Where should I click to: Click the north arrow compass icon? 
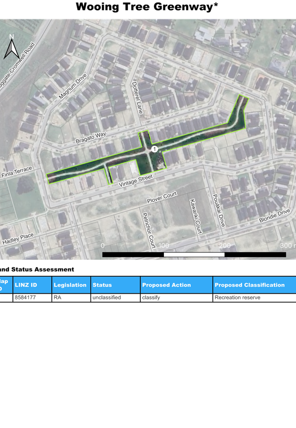click(11, 47)
